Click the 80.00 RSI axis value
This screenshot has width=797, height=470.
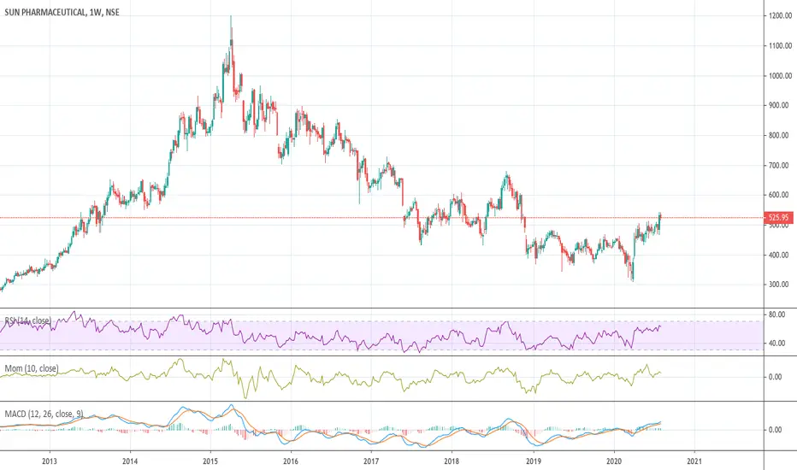777,314
